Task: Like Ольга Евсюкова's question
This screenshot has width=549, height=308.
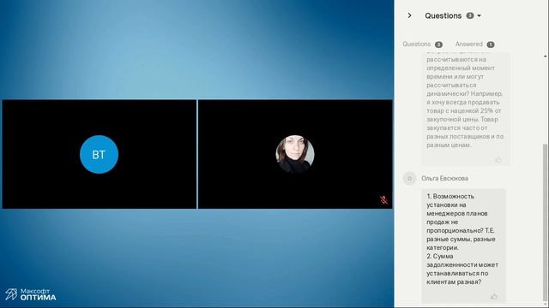Action: click(x=494, y=297)
